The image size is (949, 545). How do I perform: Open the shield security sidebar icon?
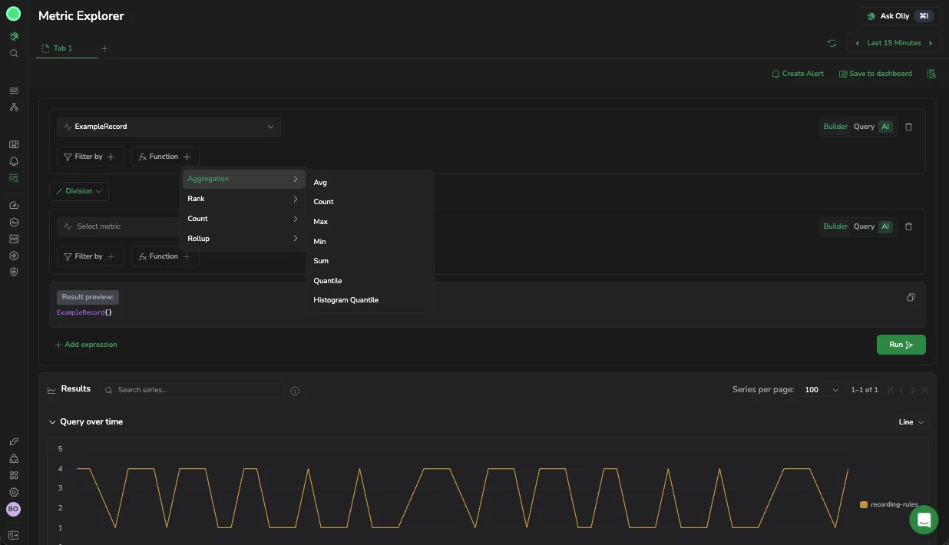pos(14,272)
